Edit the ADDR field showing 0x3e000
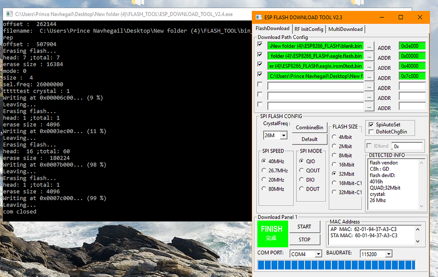The image size is (438, 277). [x=412, y=46]
